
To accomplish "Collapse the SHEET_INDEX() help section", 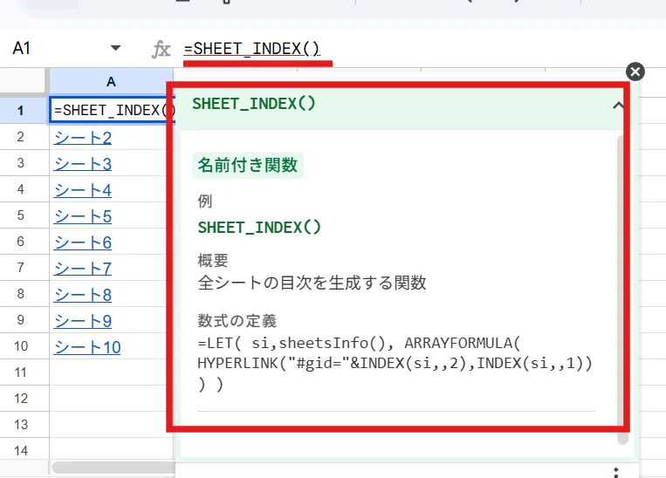I will coord(618,106).
